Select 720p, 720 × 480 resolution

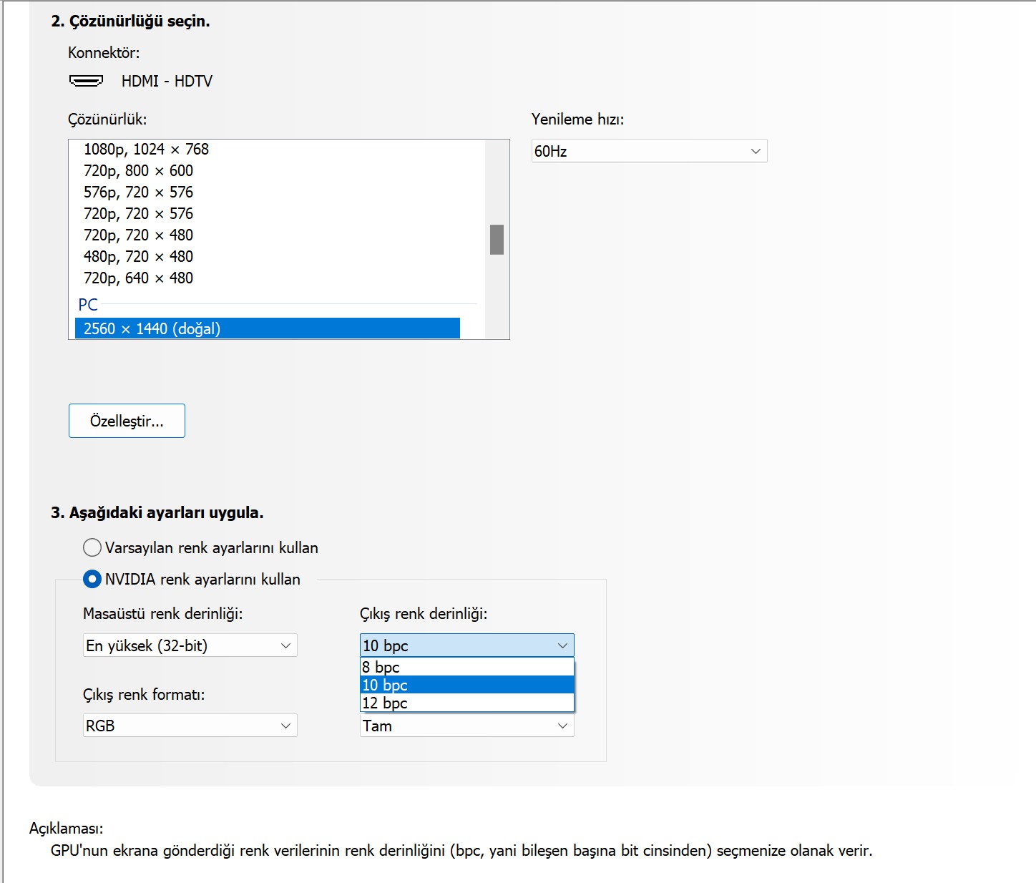[138, 235]
